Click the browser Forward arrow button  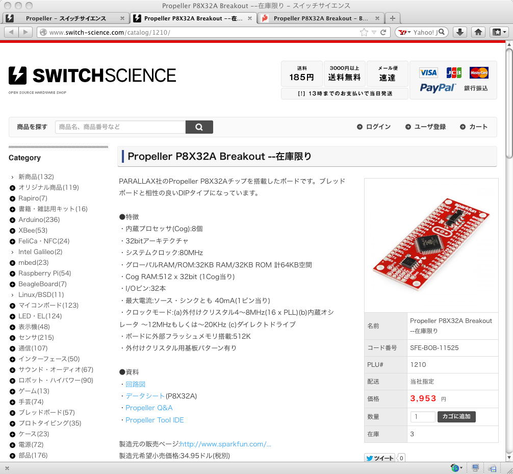[x=24, y=32]
